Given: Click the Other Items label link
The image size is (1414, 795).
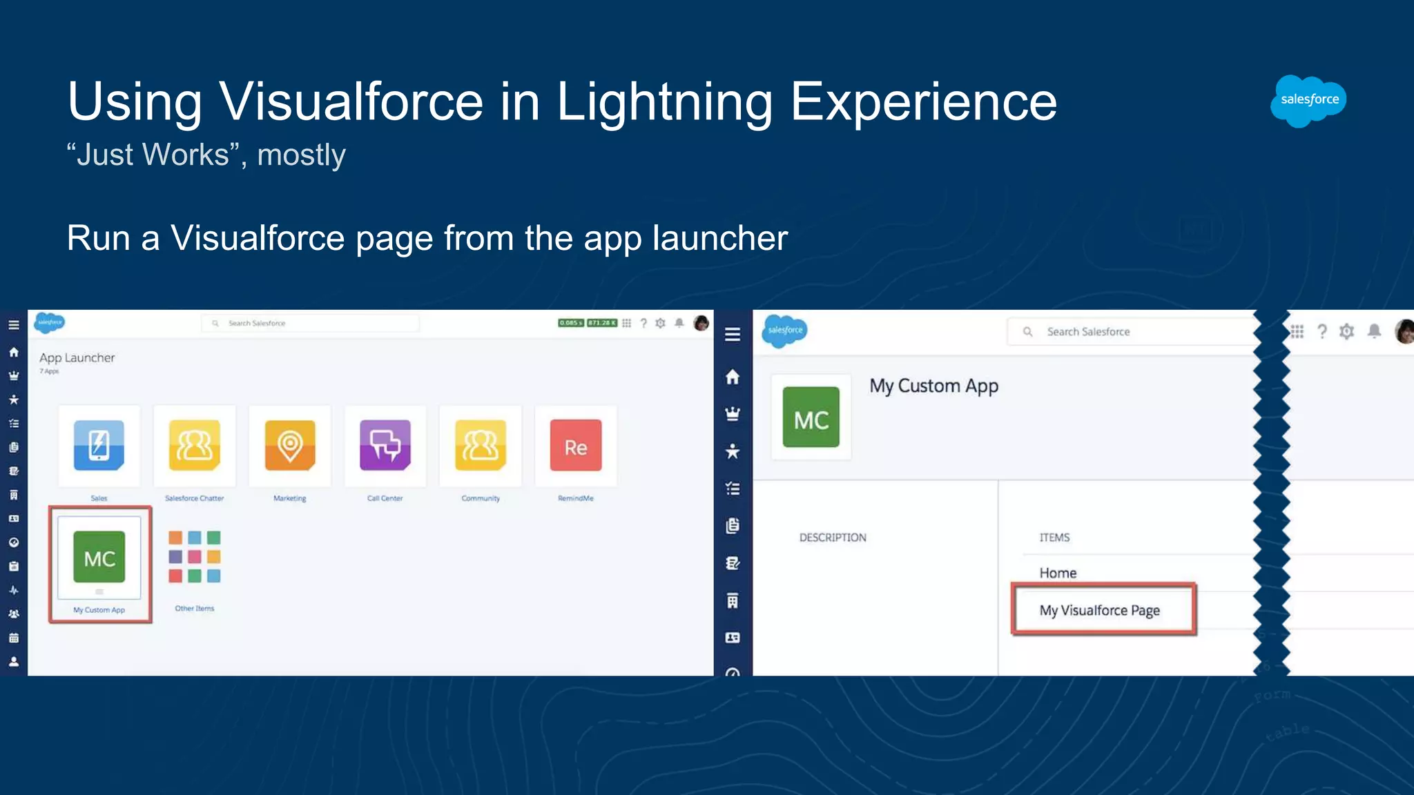Looking at the screenshot, I should 195,609.
